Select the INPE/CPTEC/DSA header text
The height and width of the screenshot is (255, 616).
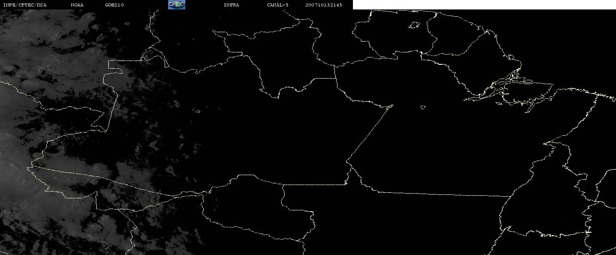click(25, 5)
